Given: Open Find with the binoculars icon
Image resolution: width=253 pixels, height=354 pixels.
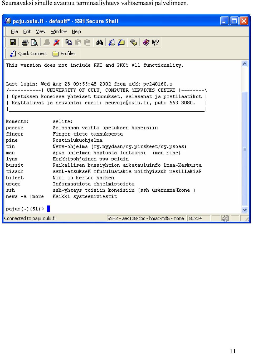Looking at the screenshot, I should click(100, 42).
